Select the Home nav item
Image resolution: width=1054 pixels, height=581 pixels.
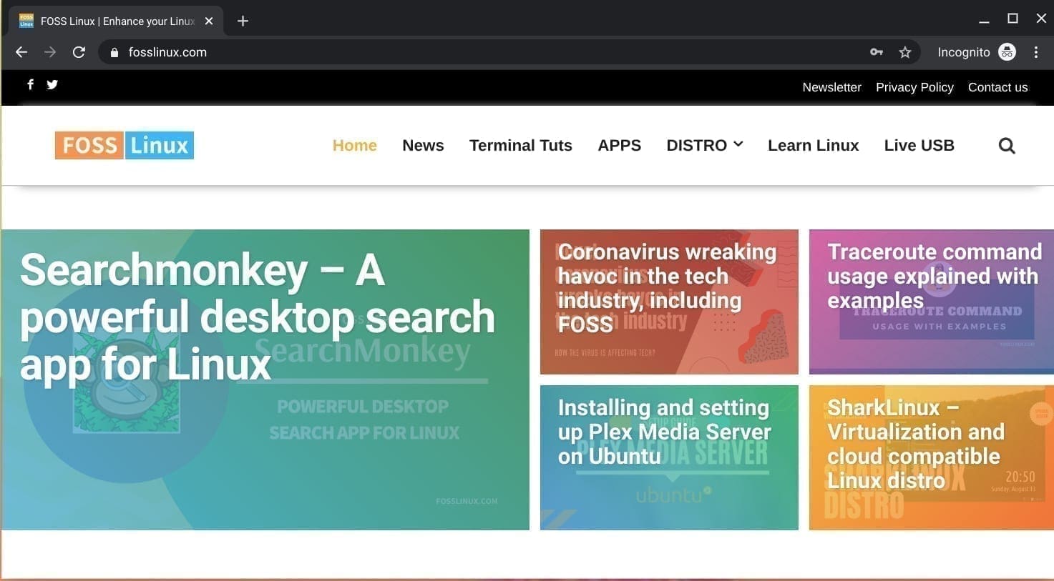[x=355, y=145]
